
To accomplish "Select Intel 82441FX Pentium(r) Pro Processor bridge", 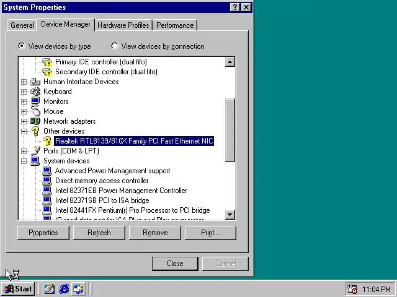I will 132,210.
